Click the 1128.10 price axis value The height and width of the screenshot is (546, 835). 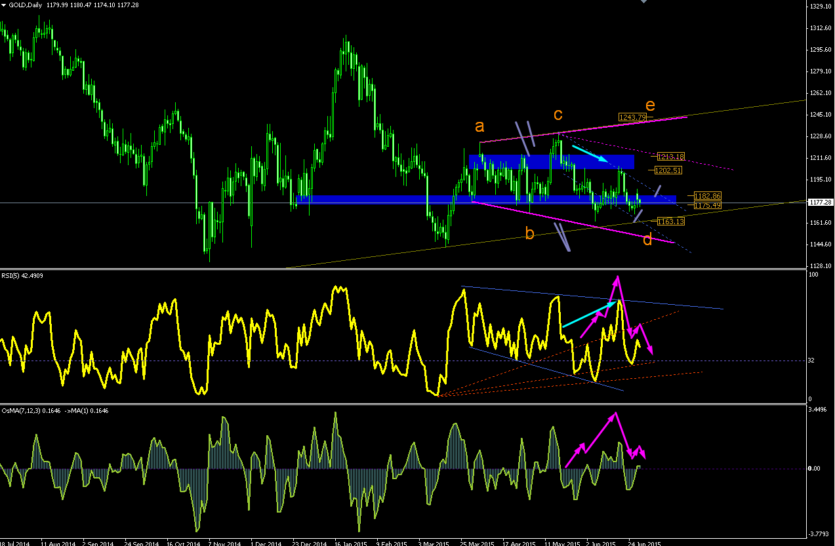pos(822,266)
